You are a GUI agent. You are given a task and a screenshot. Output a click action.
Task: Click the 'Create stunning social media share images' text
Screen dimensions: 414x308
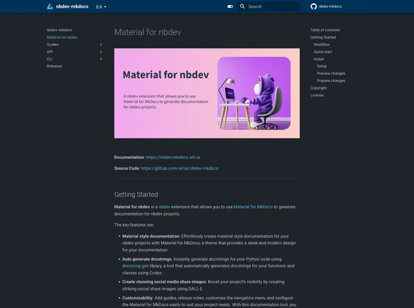pos(164,282)
